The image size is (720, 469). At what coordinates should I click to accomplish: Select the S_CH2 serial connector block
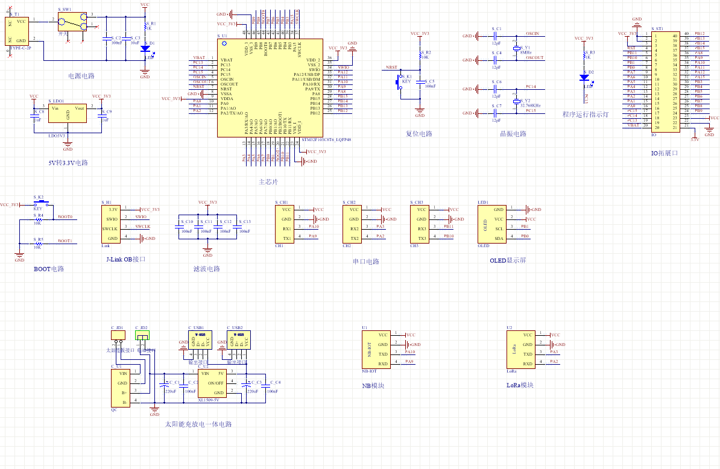352,224
